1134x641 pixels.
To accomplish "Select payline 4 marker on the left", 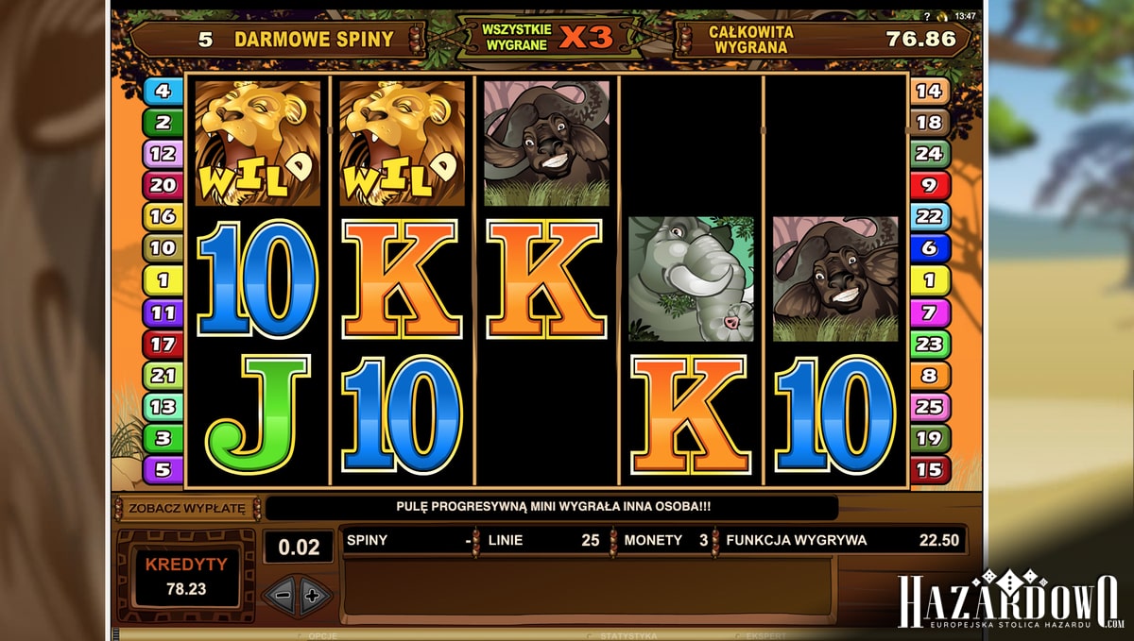I will [x=162, y=92].
